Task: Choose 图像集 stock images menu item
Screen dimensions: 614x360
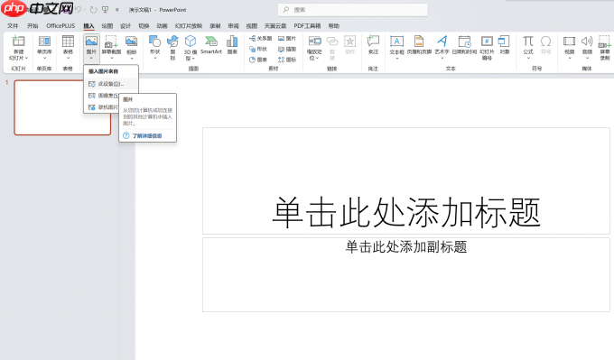Action: pos(102,96)
